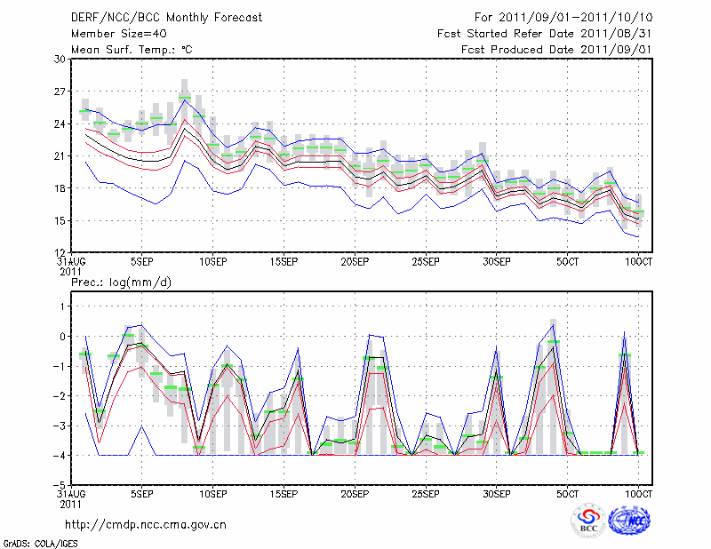Click the highest green marker on temperature chart
The width and height of the screenshot is (711, 549).
(x=185, y=98)
